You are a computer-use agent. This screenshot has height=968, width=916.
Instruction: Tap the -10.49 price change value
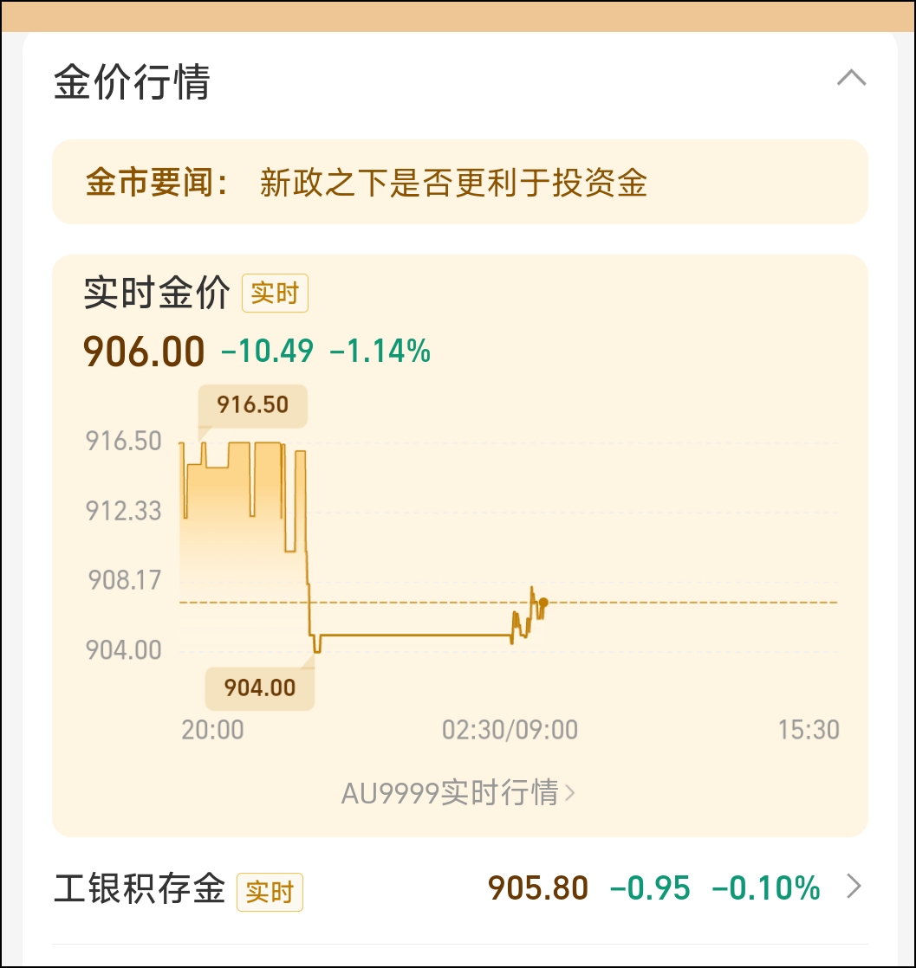click(x=268, y=352)
